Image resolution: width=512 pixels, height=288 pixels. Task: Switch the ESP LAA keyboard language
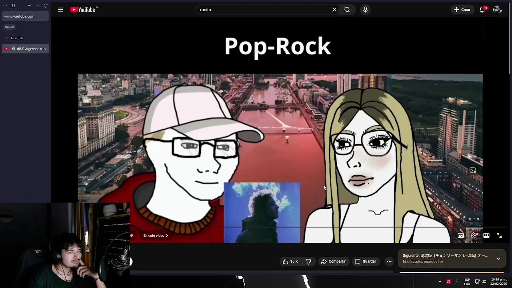(x=467, y=282)
